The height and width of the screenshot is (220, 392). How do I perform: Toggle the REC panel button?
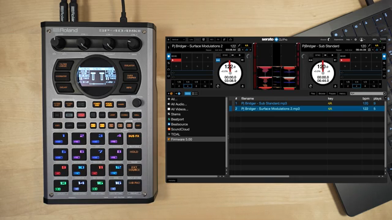coord(212,39)
